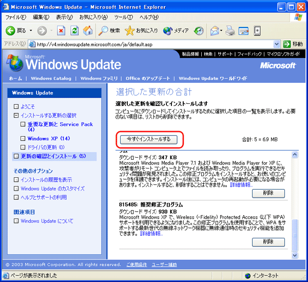
Task: Open ユーザー補助 footer link
Action: [164, 265]
